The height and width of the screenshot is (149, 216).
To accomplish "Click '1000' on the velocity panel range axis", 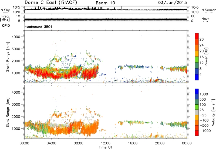I will point(16,129).
